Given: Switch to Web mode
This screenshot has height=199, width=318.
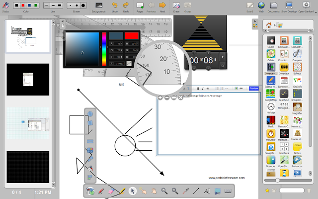Looking at the screenshot, I should 261,7.
